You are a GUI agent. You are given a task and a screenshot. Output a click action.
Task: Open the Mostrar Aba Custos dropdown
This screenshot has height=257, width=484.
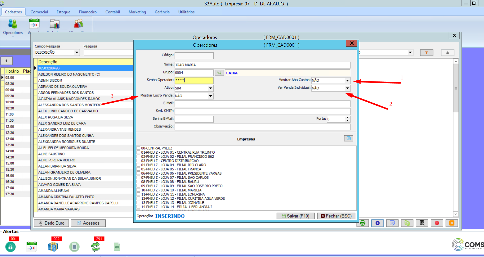click(347, 80)
